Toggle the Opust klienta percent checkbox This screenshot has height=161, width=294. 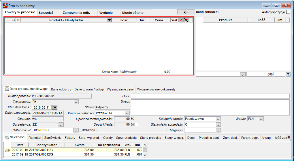point(136,124)
